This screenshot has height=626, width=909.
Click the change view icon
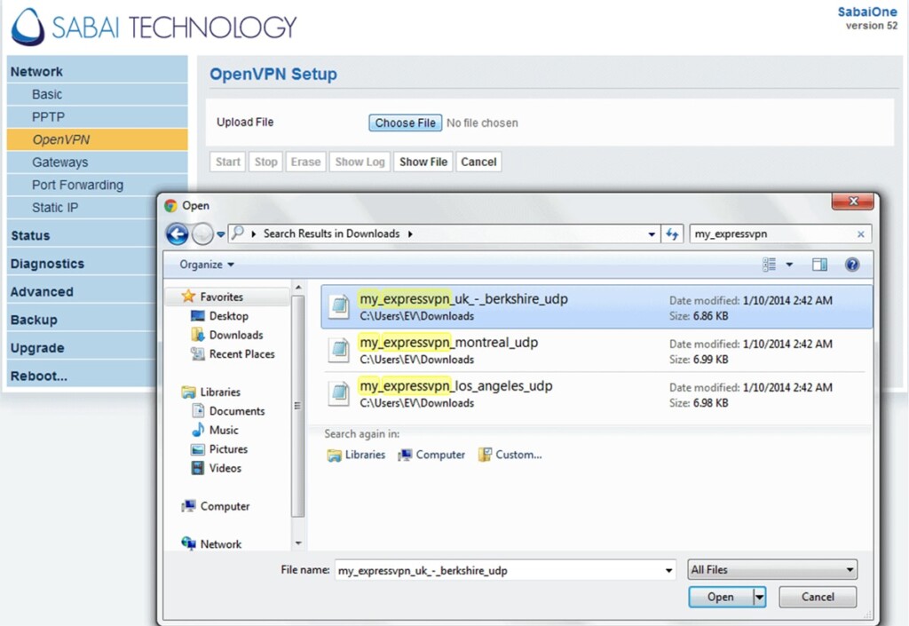coord(770,265)
